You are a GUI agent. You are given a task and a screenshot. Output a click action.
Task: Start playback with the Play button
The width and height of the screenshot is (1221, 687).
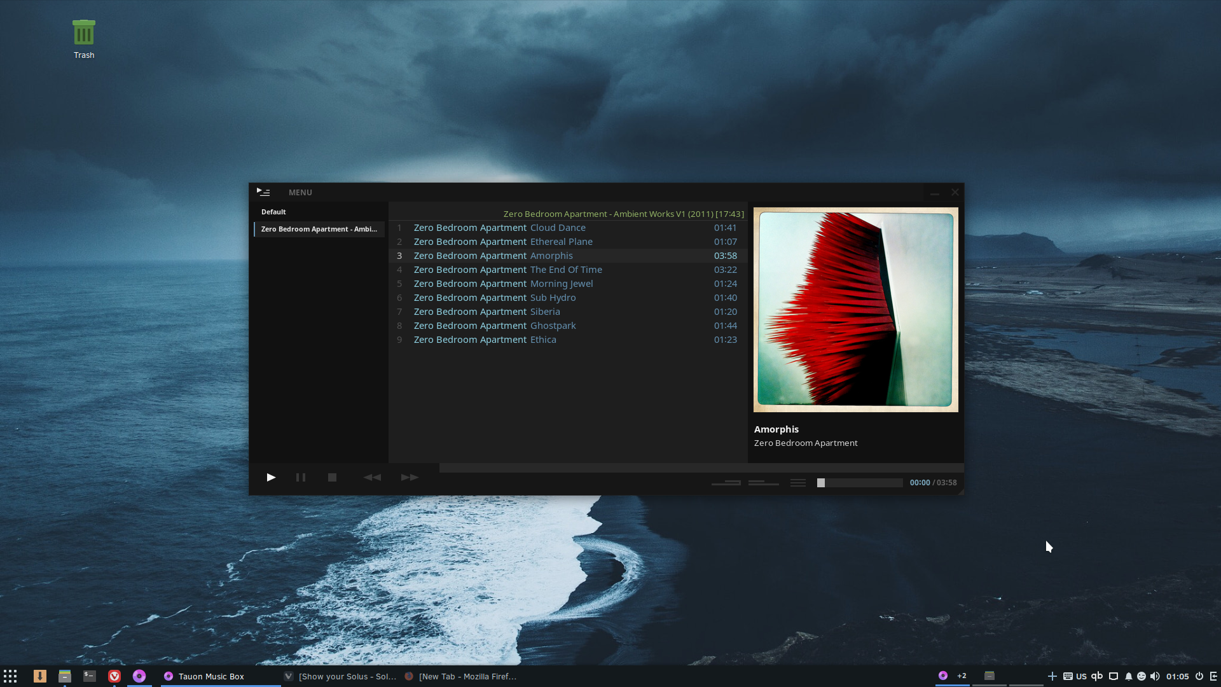pos(271,477)
